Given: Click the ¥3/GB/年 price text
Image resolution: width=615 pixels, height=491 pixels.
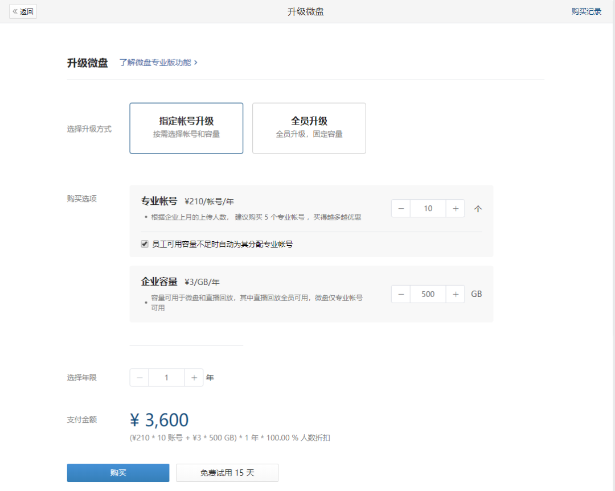Looking at the screenshot, I should [202, 282].
